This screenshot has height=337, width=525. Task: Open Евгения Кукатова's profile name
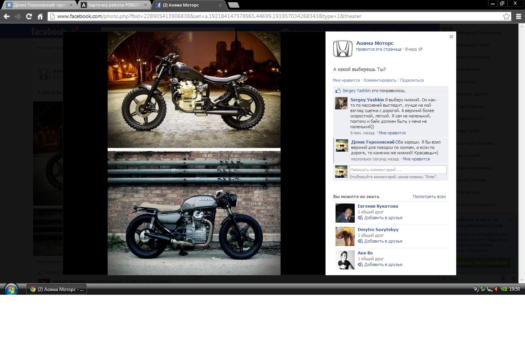[378, 206]
